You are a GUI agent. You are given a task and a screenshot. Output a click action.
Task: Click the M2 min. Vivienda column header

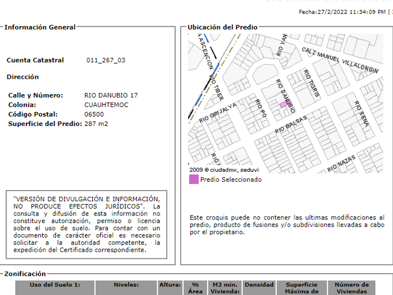coord(225,288)
